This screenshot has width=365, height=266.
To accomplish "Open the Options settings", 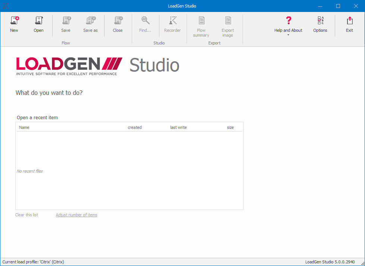I will [320, 24].
